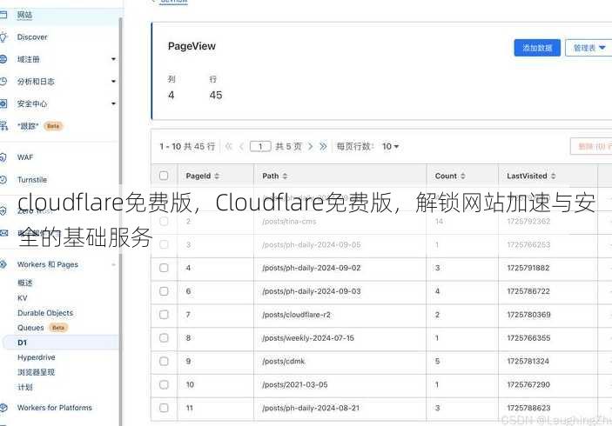Viewport: 612px width, 426px height.
Task: Click the page number input field
Action: (260, 147)
